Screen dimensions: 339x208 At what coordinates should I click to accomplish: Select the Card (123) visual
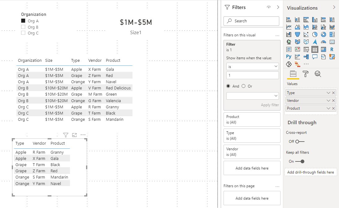332,42
